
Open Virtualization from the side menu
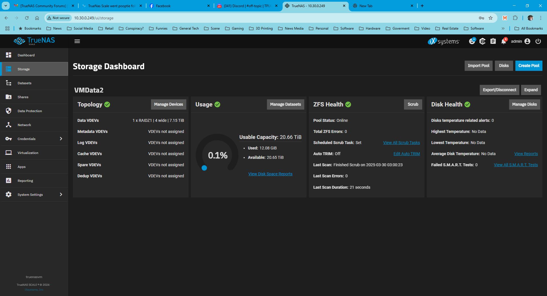(x=28, y=153)
